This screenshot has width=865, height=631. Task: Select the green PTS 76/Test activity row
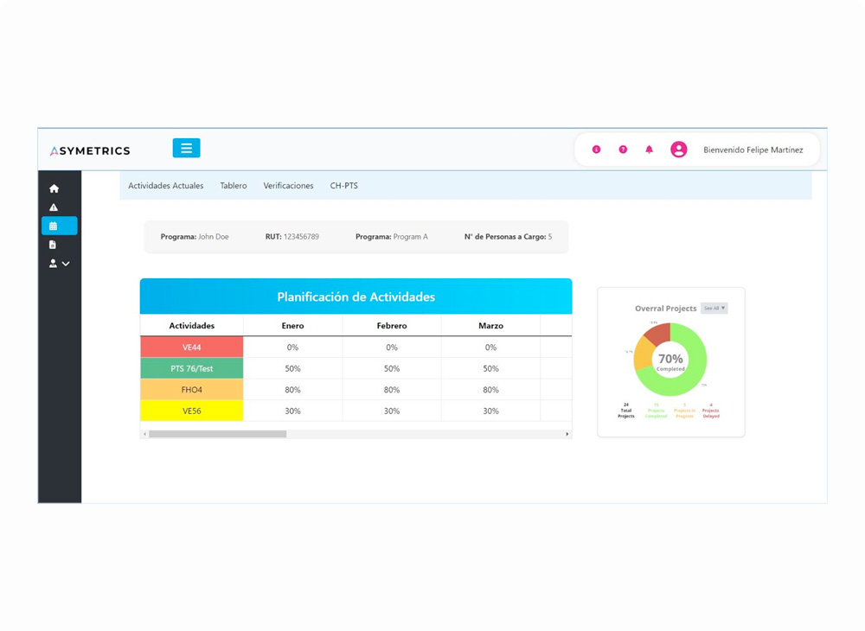coord(192,368)
